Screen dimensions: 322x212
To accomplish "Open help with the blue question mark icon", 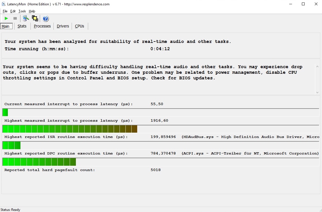I will (45, 19).
